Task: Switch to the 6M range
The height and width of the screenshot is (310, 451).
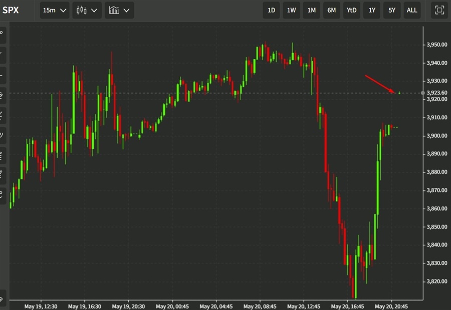Action: [332, 11]
